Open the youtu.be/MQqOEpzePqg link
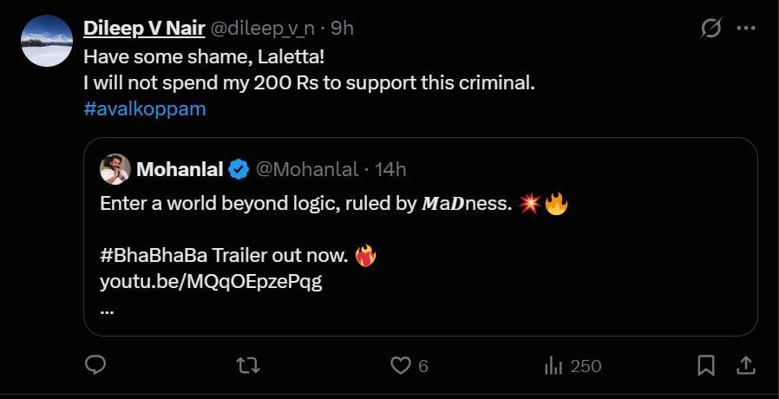779x399 pixels. 211,282
